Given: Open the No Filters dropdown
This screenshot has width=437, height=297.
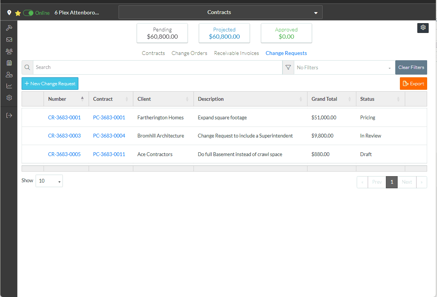Looking at the screenshot, I should tap(344, 67).
